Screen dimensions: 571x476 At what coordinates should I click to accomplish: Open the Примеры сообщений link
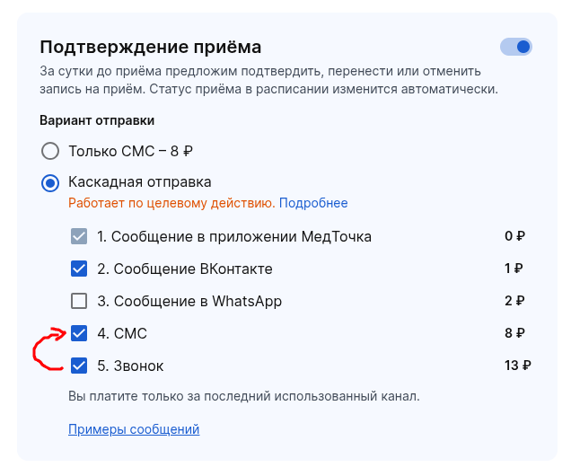click(x=134, y=429)
